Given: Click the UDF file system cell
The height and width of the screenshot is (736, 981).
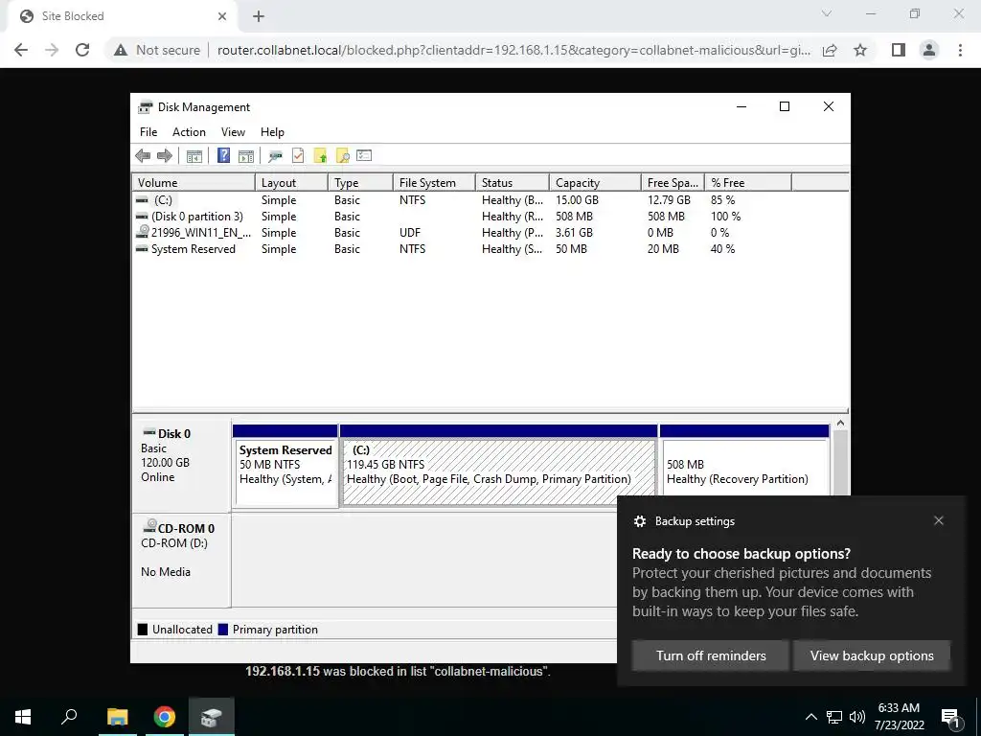Looking at the screenshot, I should [x=410, y=233].
